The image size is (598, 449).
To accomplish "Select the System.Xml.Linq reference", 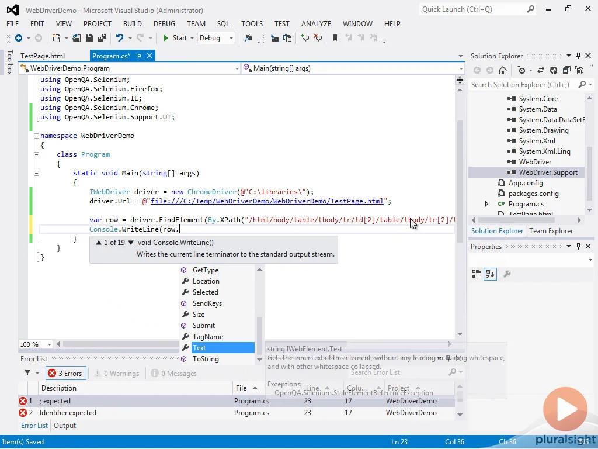I will pyautogui.click(x=544, y=151).
